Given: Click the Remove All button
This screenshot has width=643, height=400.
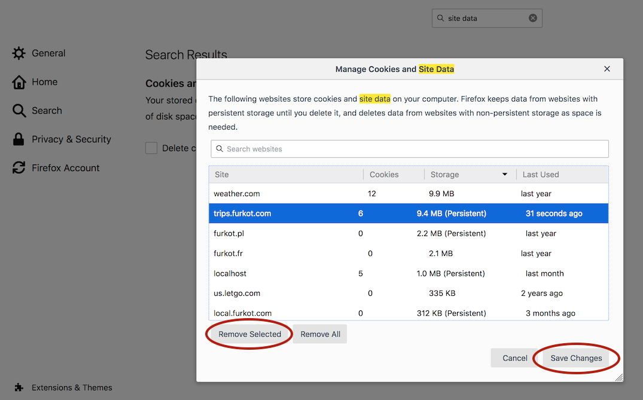Looking at the screenshot, I should pos(320,334).
